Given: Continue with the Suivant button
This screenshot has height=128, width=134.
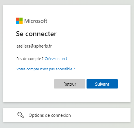Looking at the screenshot, I should click(x=102, y=84).
